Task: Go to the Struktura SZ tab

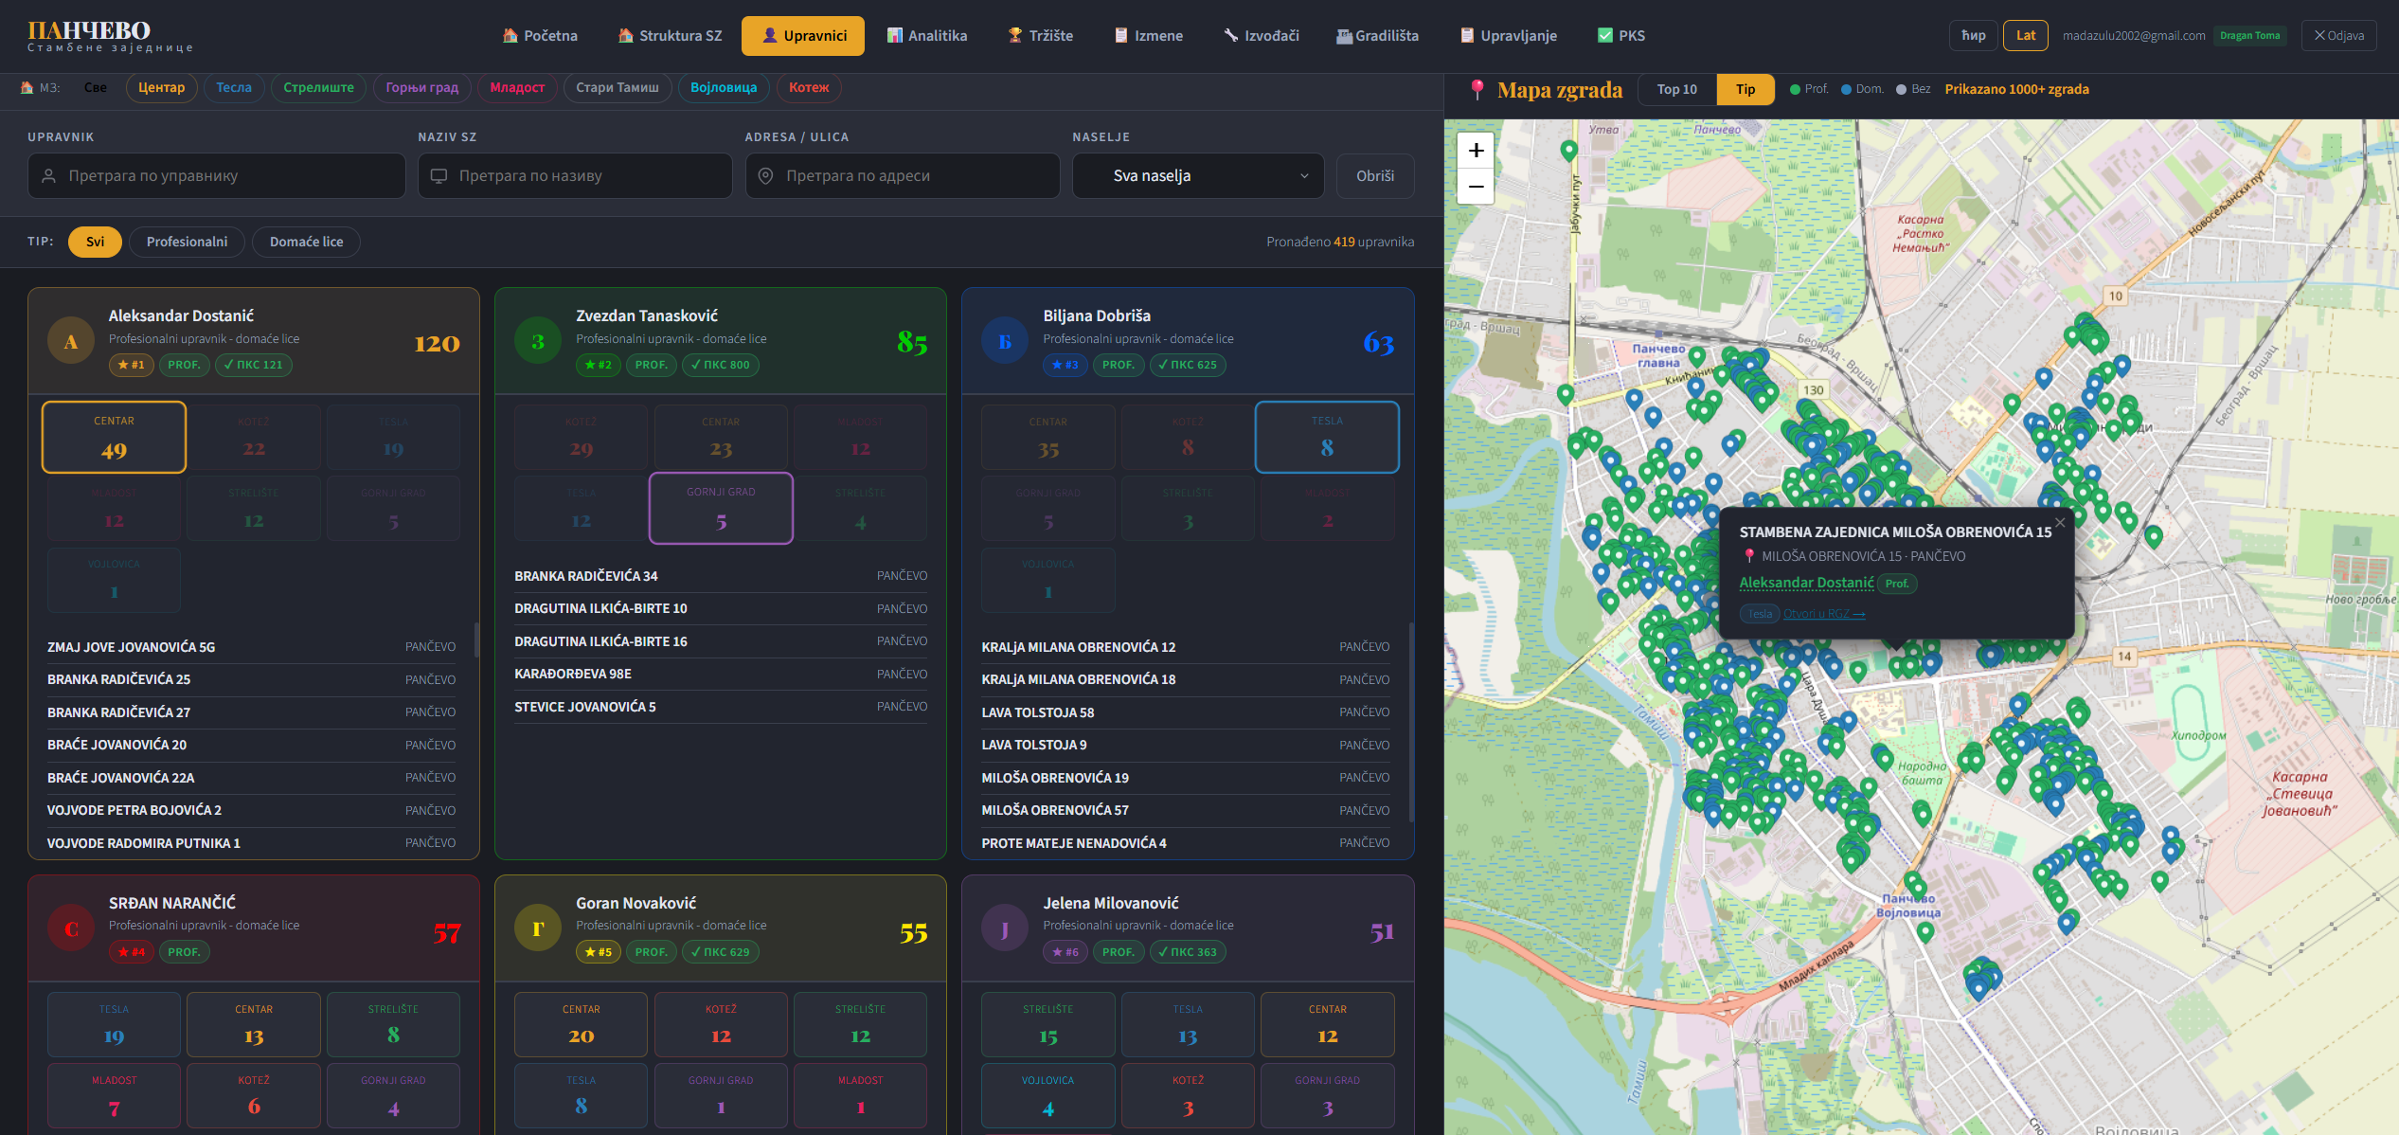Action: [670, 36]
